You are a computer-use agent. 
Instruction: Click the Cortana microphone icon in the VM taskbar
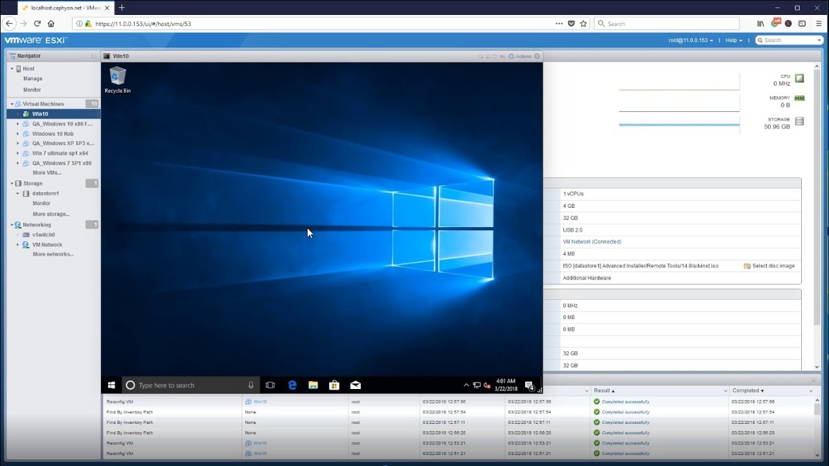tap(251, 385)
